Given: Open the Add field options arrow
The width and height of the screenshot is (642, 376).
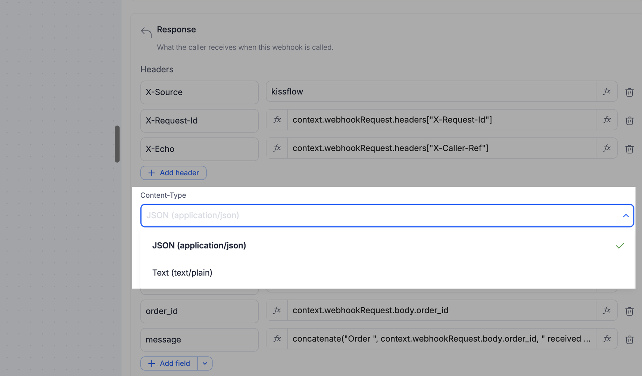Looking at the screenshot, I should (205, 363).
